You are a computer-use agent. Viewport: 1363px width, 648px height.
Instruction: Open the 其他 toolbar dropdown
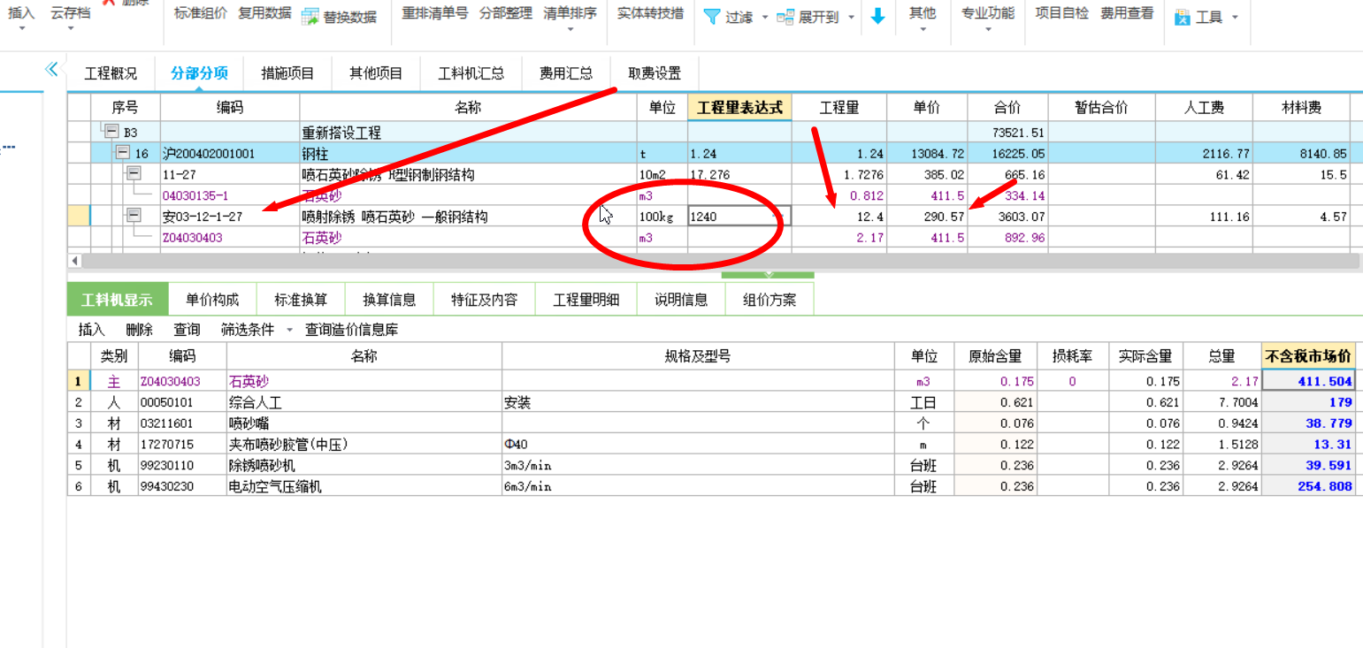point(922,29)
